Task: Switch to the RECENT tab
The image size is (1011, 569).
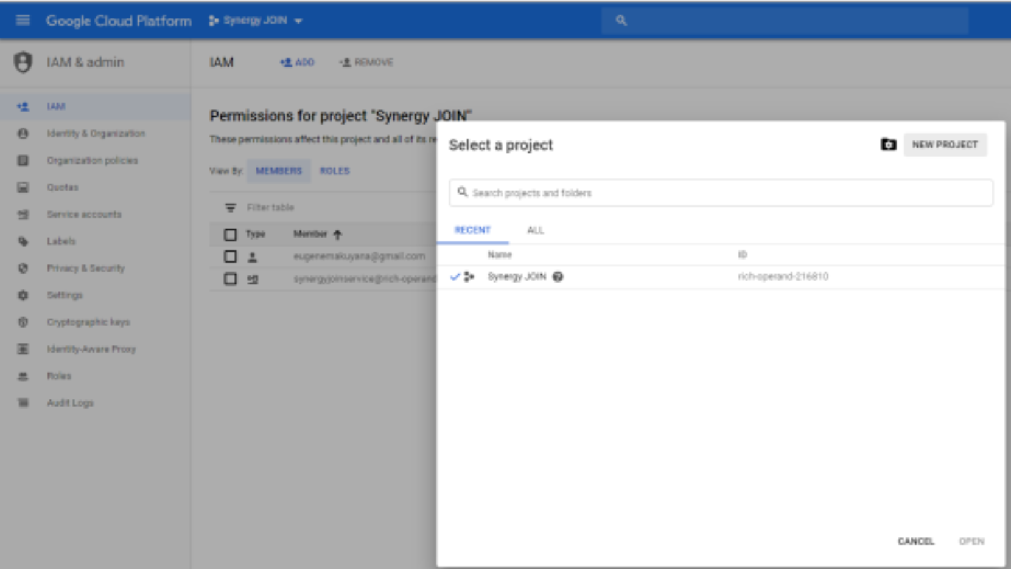Action: pos(472,230)
